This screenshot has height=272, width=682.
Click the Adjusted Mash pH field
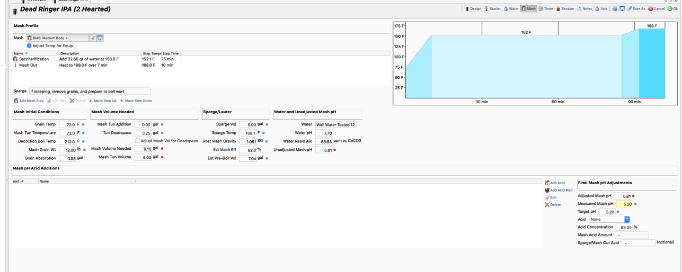[x=623, y=196]
